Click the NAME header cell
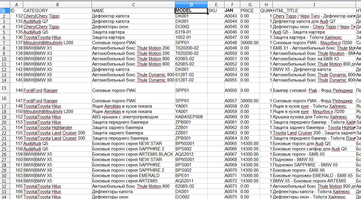Screen dimensions: 361x199 (x=133, y=11)
